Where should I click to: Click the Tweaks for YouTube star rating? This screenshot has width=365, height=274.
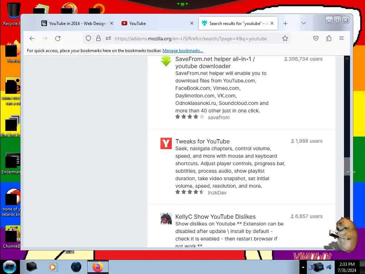click(x=190, y=192)
